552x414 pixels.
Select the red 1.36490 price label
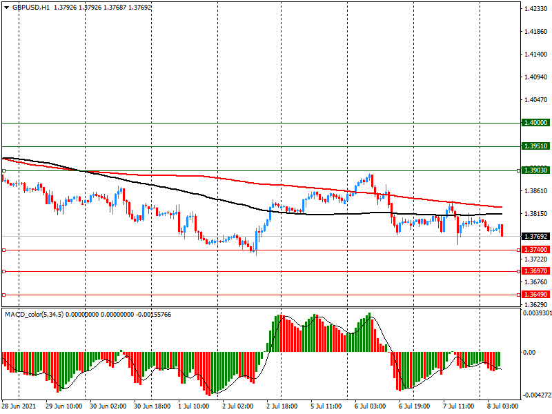click(535, 294)
